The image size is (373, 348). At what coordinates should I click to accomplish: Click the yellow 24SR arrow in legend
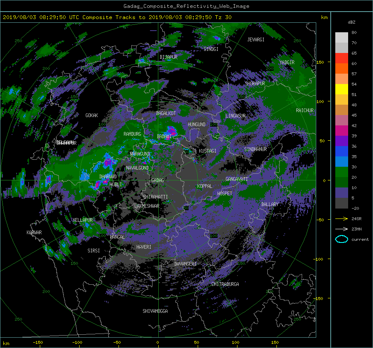(x=342, y=218)
